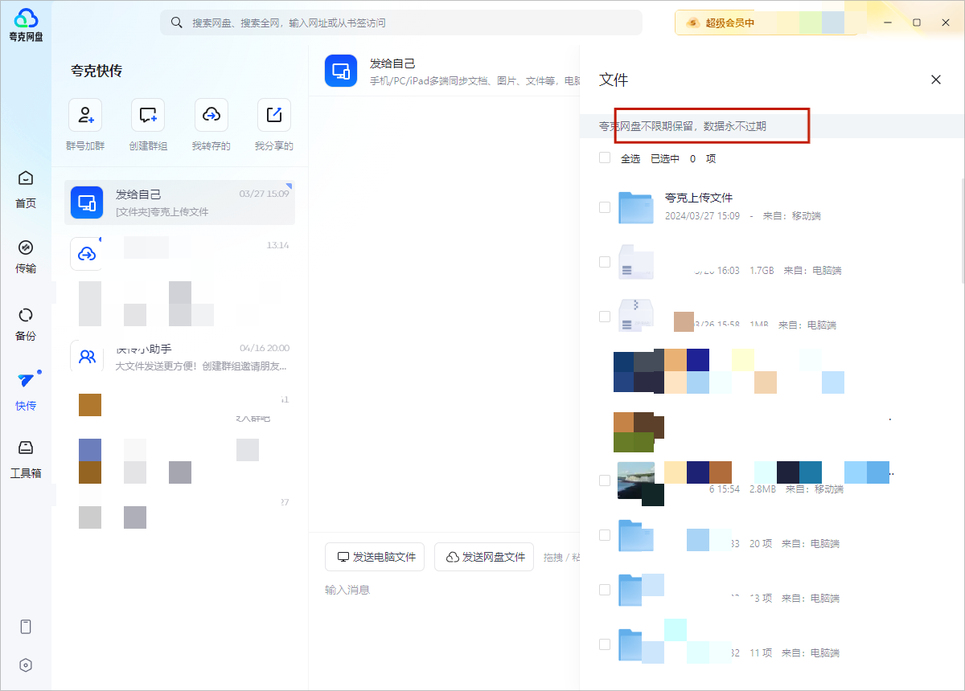965x691 pixels.
Task: Check the 2.8MB image file checkbox
Action: click(605, 480)
